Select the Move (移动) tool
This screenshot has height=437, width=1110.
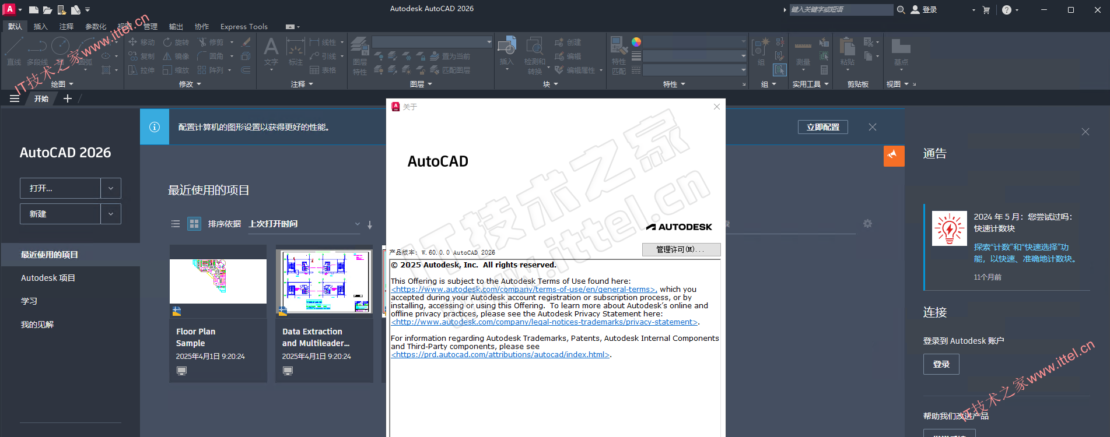click(x=142, y=42)
